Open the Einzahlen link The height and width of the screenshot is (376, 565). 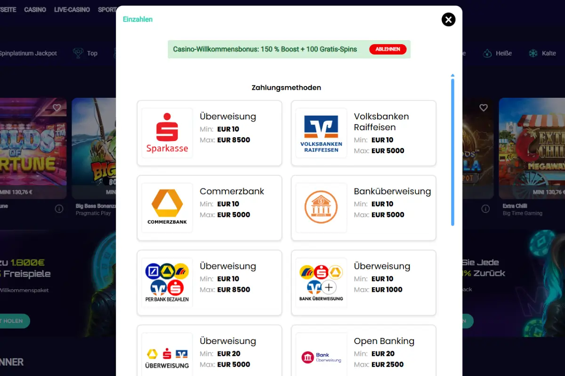click(137, 19)
